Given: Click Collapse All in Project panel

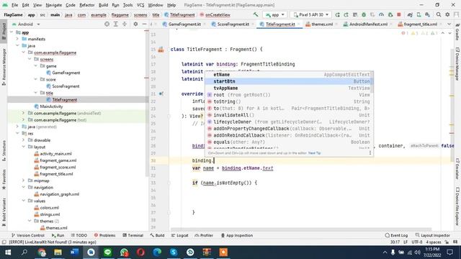Looking at the screenshot, I should [x=125, y=24].
